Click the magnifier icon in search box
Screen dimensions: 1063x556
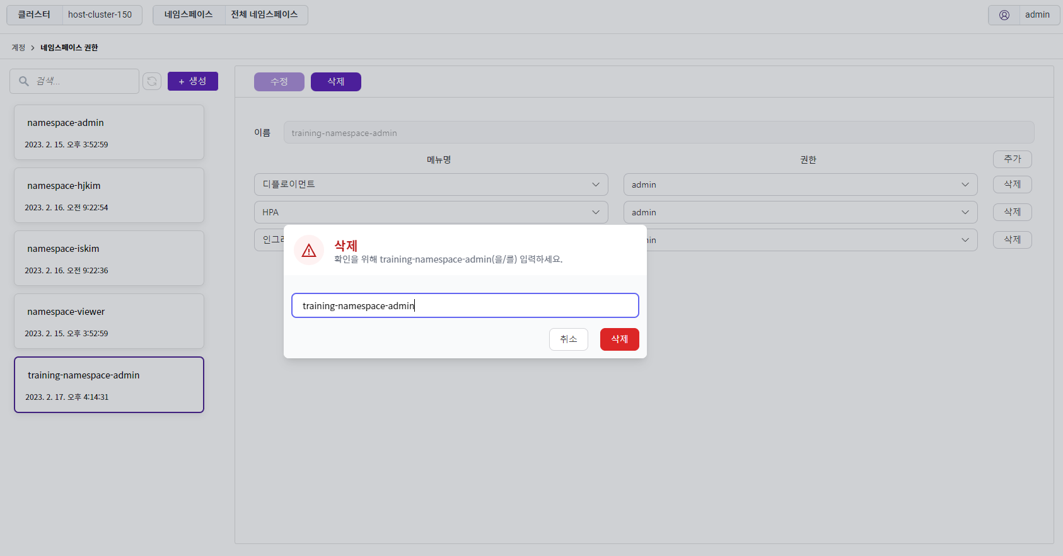point(24,81)
